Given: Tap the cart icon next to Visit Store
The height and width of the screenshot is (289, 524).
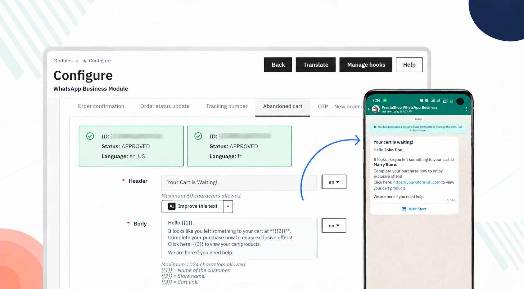Looking at the screenshot, I should pos(404,209).
